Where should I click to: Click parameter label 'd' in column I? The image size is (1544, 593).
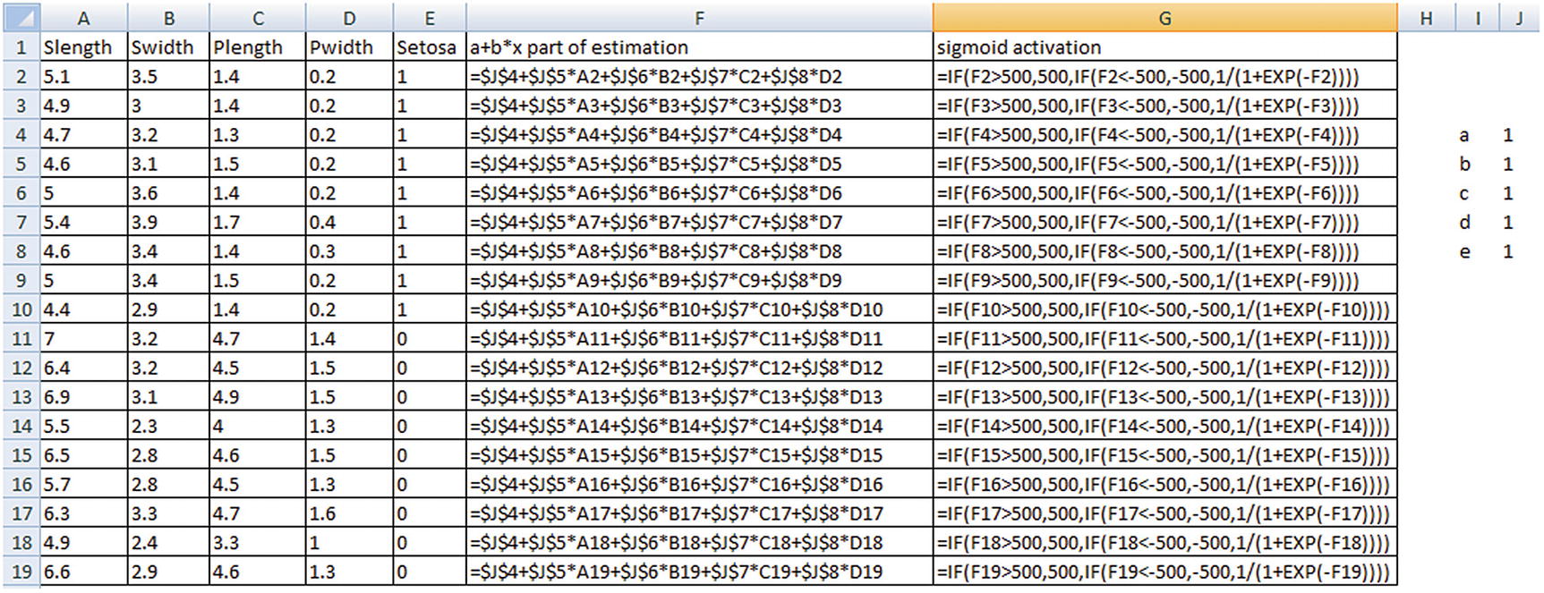point(1464,222)
